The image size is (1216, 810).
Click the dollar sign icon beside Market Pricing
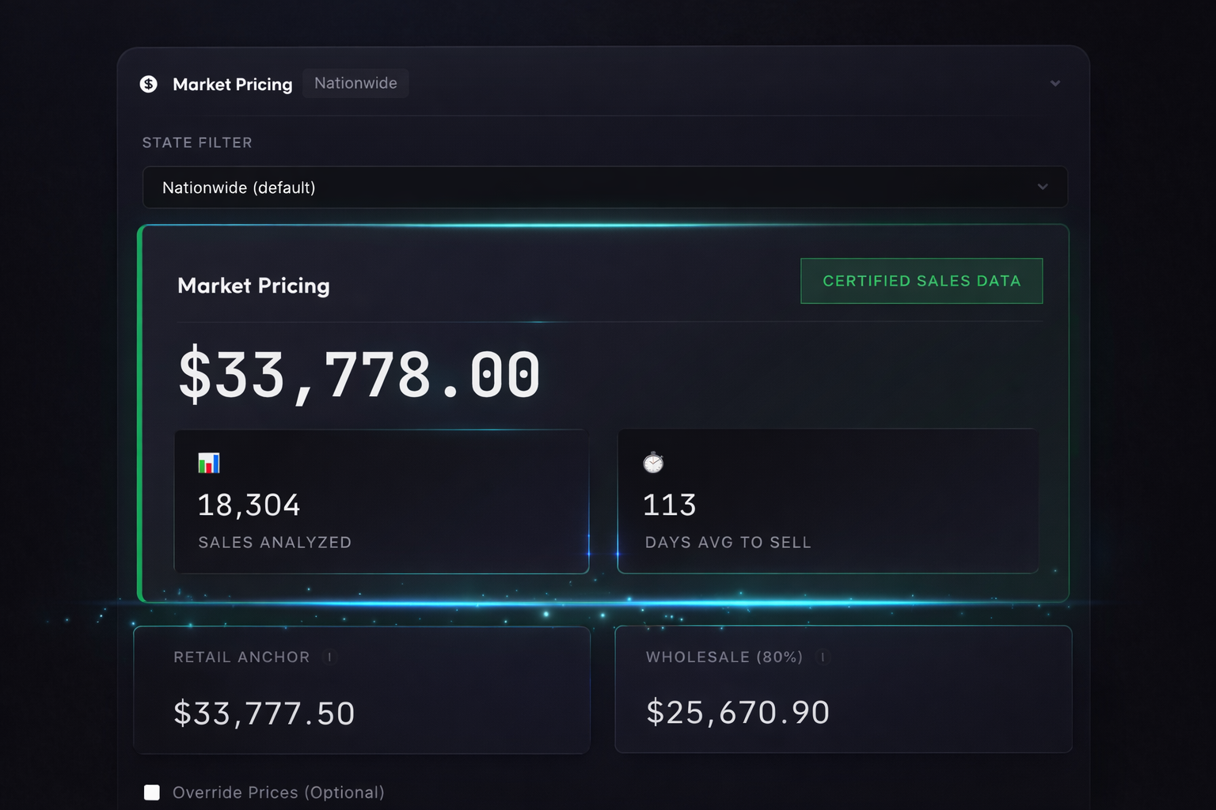(150, 84)
